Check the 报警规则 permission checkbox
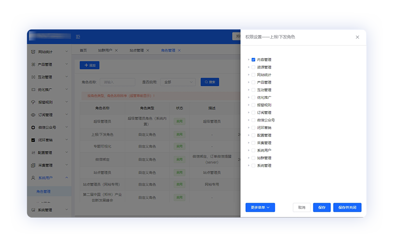 (x=254, y=105)
